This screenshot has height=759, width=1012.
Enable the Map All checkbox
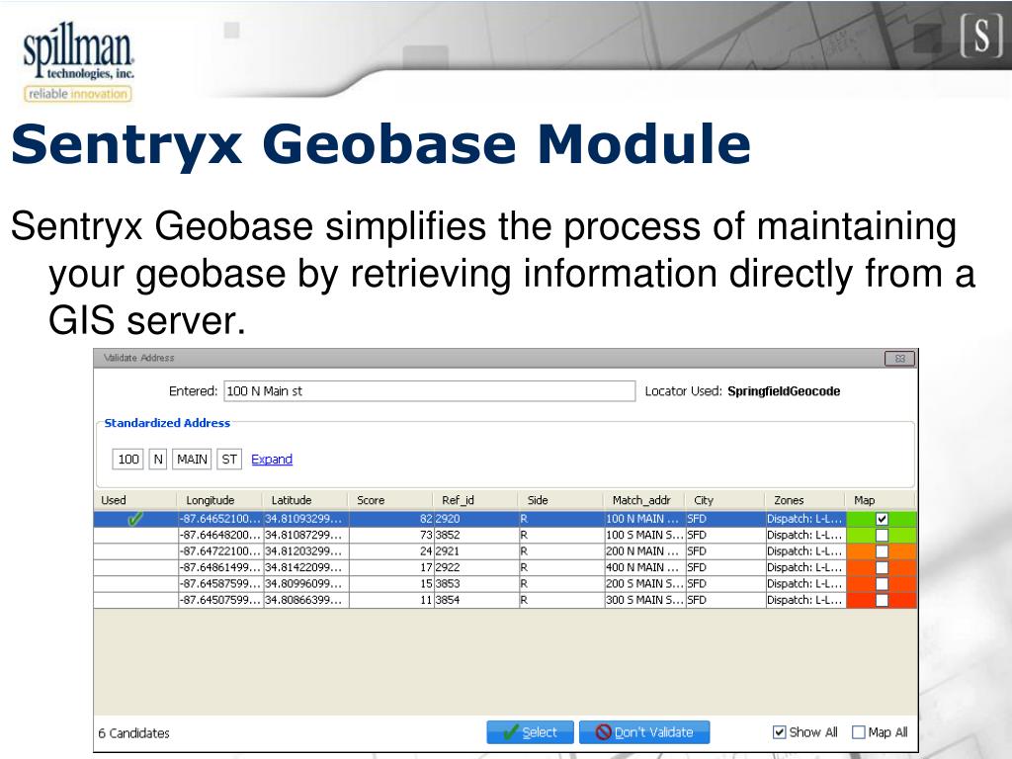[859, 732]
